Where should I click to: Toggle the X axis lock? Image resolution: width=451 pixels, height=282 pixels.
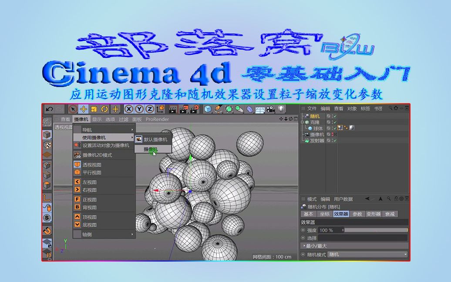click(129, 109)
